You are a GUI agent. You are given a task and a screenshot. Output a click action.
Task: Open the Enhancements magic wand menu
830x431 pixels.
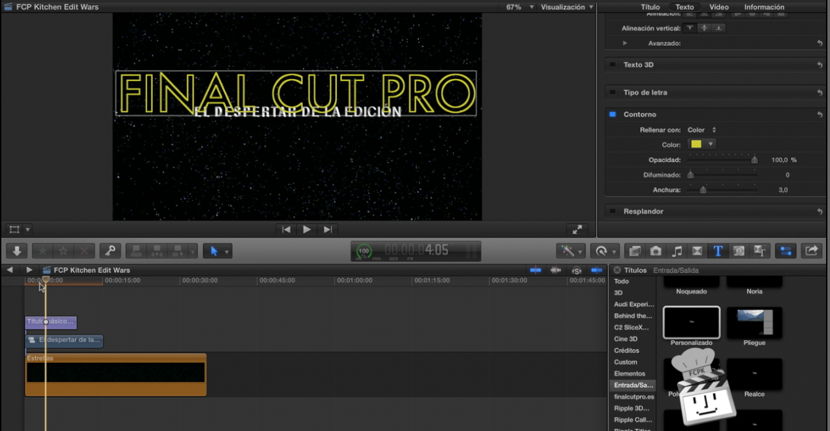pos(570,251)
